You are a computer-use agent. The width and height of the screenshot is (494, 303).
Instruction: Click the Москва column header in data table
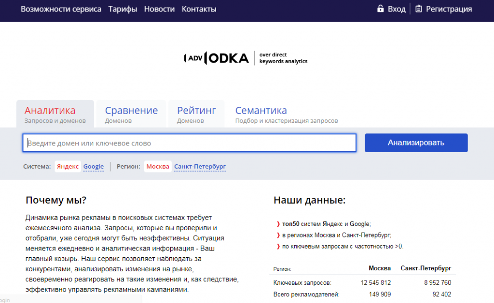[x=380, y=268]
